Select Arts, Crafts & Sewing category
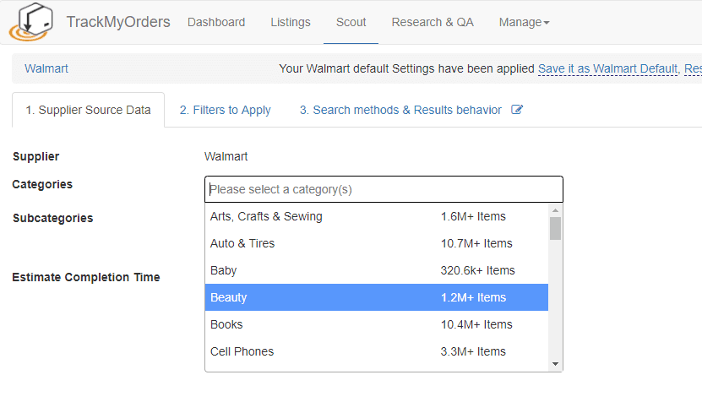 point(377,216)
